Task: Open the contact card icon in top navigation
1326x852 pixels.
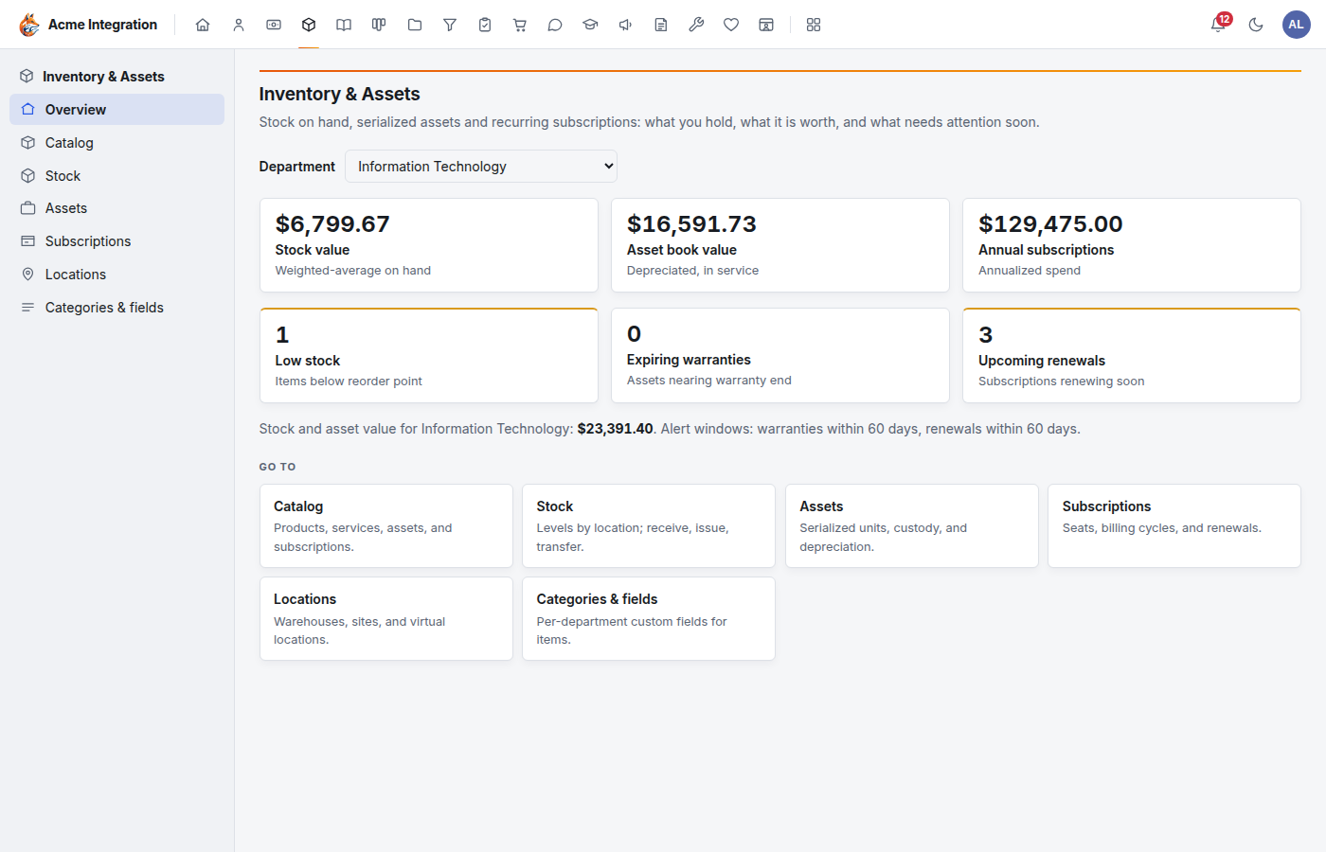Action: click(x=766, y=25)
